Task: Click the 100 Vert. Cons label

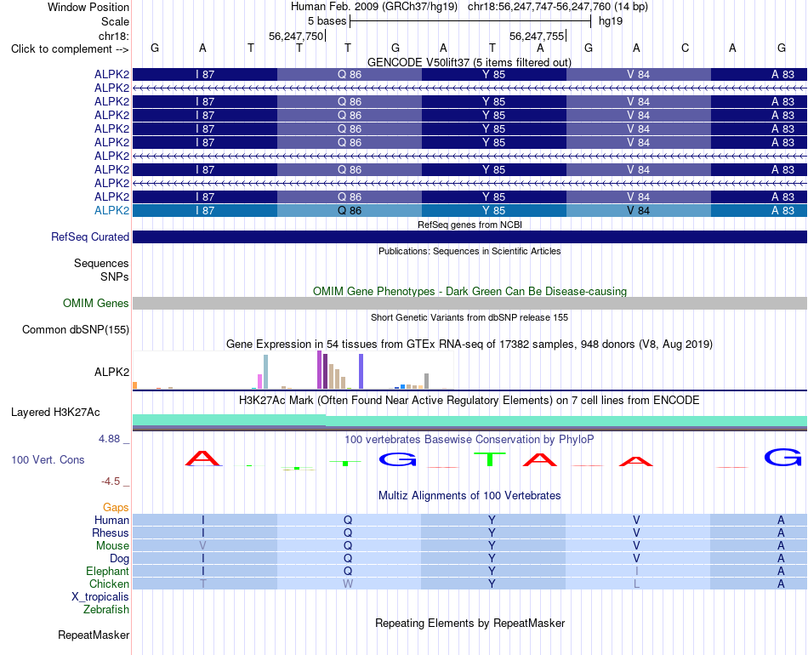Action: coord(48,459)
